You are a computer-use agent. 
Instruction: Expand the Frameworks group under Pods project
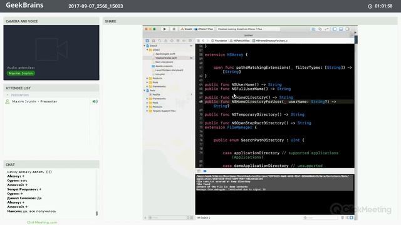147,99
